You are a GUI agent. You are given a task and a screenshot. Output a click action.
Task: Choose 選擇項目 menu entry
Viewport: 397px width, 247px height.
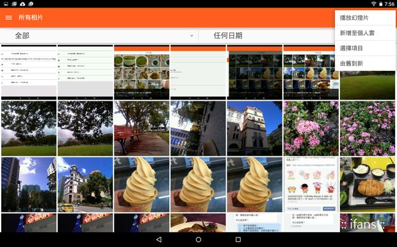coord(365,49)
